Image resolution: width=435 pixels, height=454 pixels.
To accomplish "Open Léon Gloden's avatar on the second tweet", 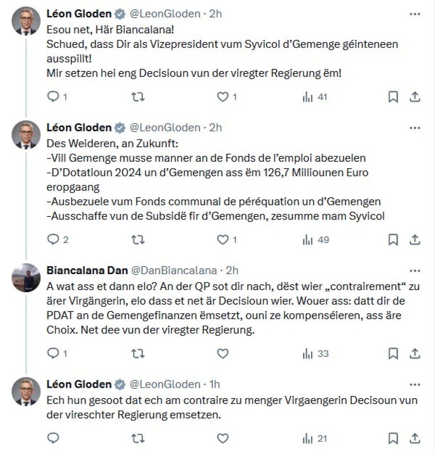I will pos(26,135).
